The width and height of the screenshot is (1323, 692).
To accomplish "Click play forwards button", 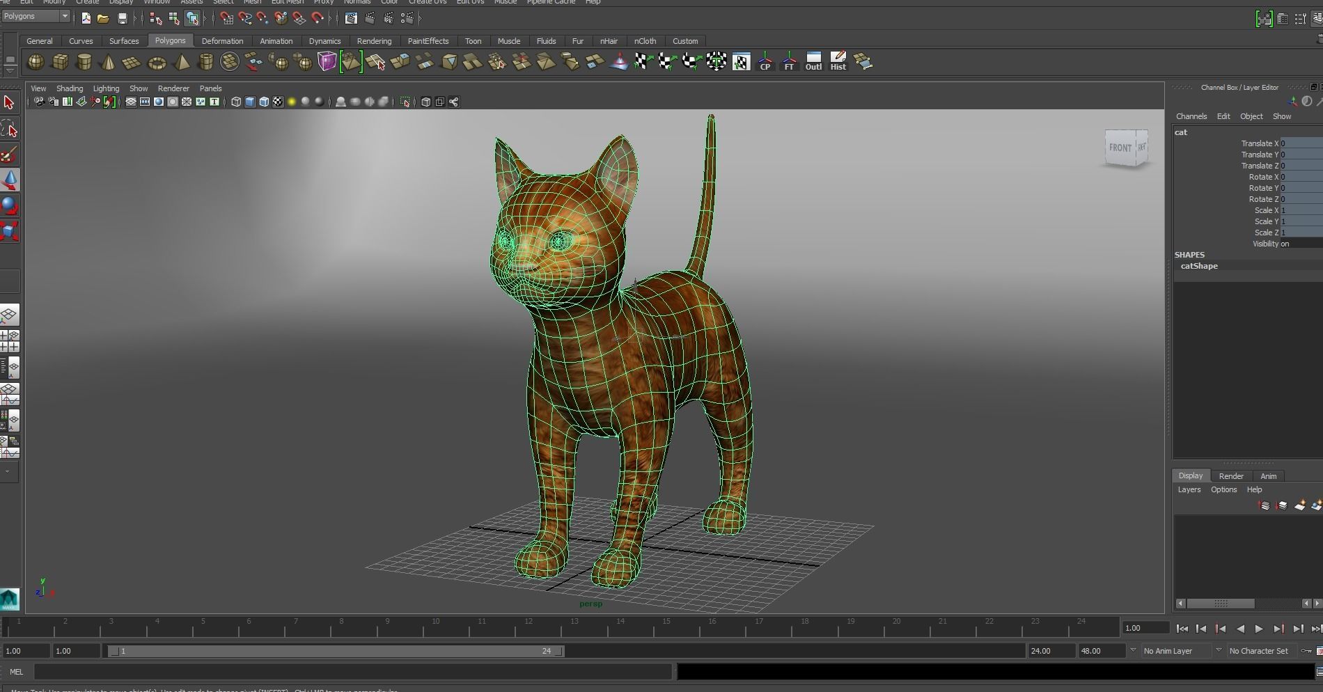I will coord(1259,629).
